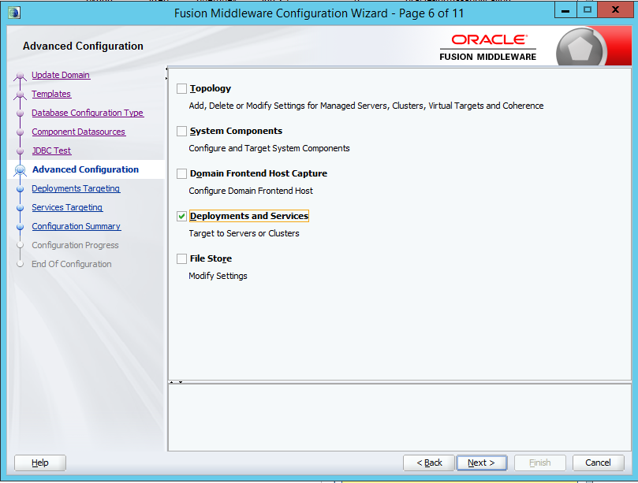The height and width of the screenshot is (483, 638).
Task: Click the Oracle Fusion Middleware logo
Action: [x=488, y=47]
